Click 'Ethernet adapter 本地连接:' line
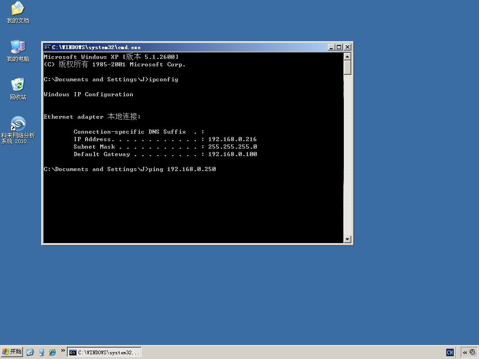The height and width of the screenshot is (359, 479). click(92, 116)
